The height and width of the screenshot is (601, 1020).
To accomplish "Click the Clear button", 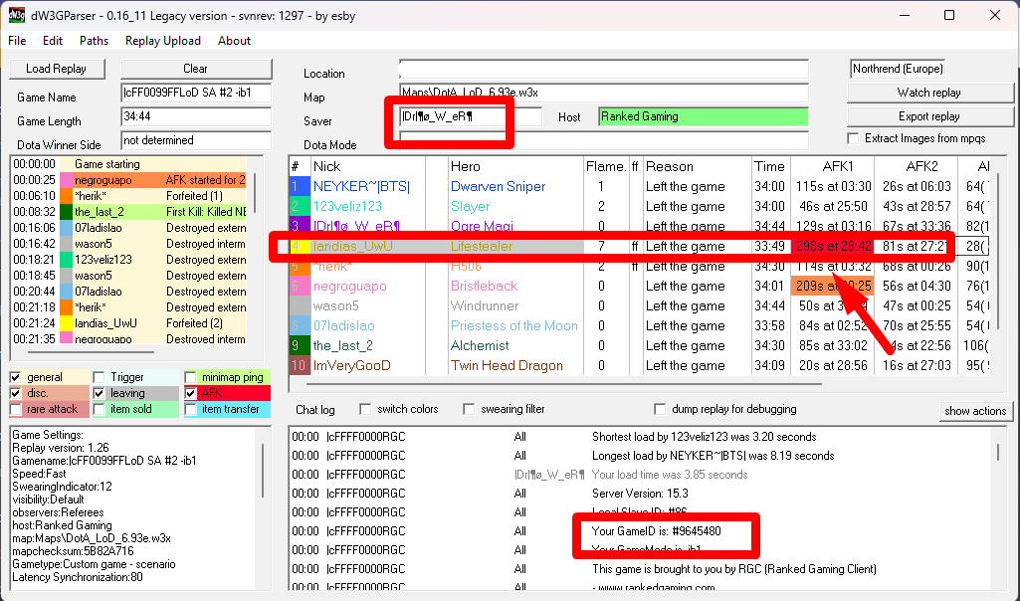I will point(196,69).
